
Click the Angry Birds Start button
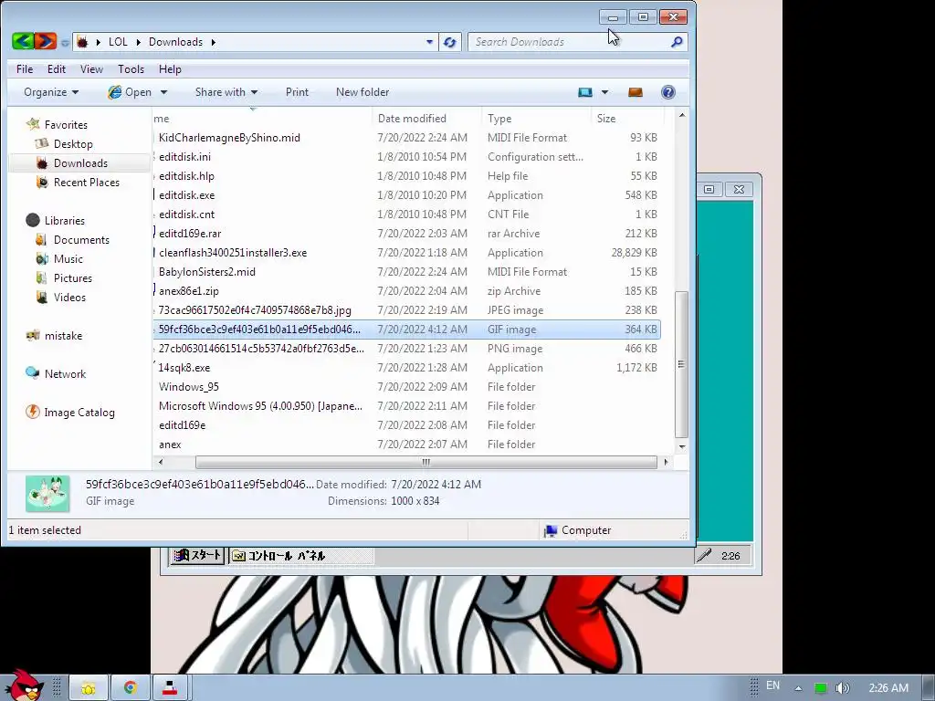tap(23, 685)
